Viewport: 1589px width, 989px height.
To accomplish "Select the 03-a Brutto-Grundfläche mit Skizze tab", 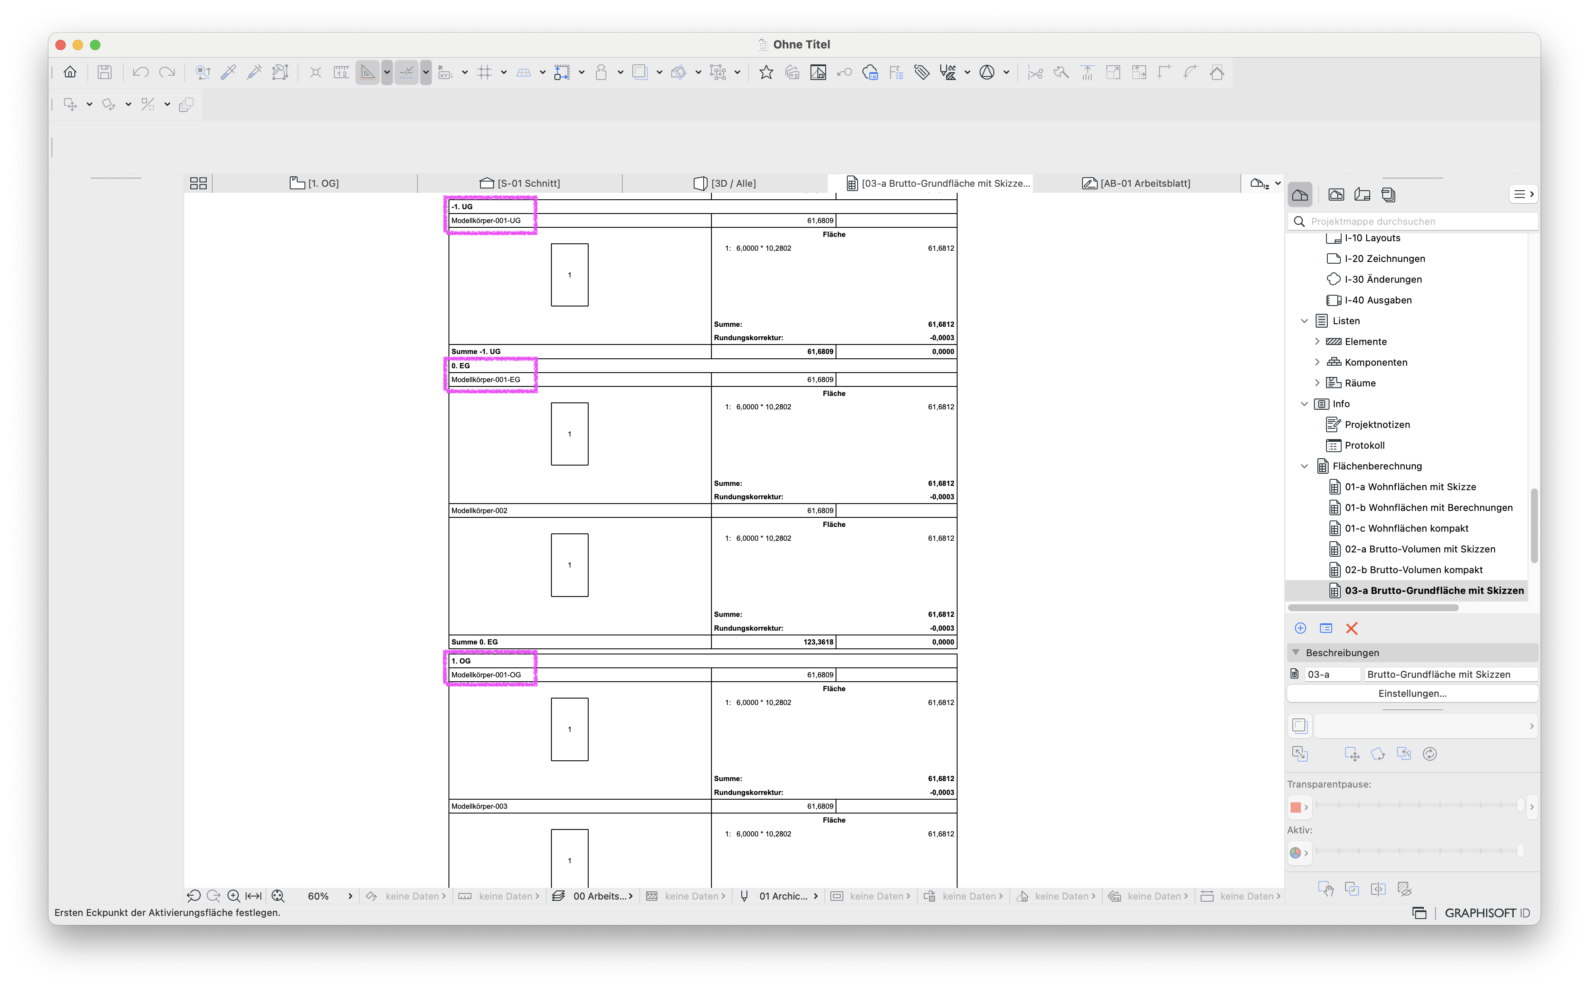I will coord(931,183).
